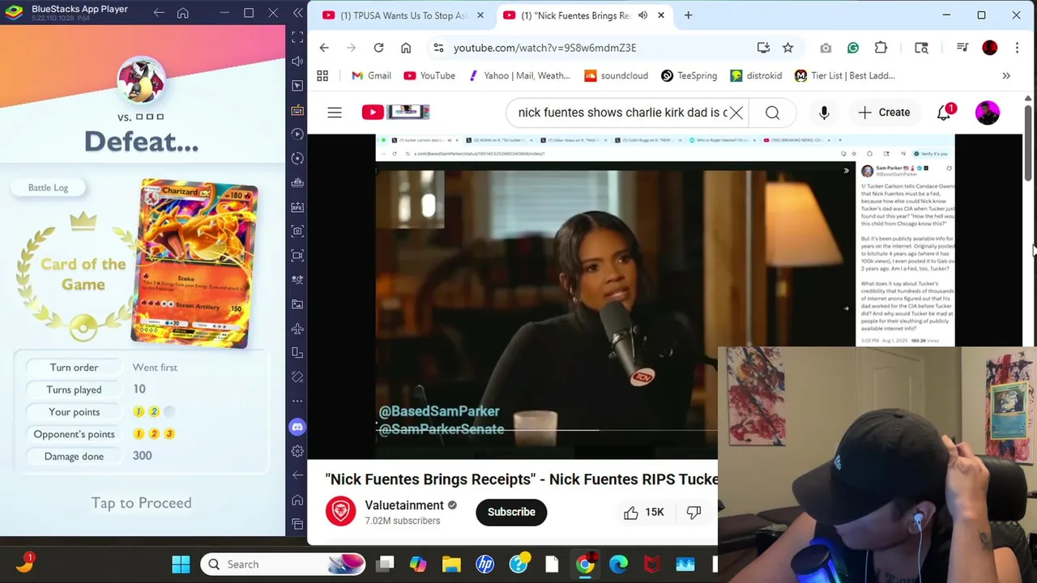Open the Tier List bookmark
The width and height of the screenshot is (1037, 583).
pos(845,75)
